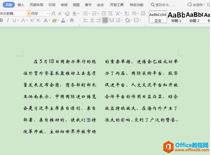Image resolution: width=211 pixels, height=155 pixels.
Task: Apply the 正文 style
Action: click(x=158, y=17)
